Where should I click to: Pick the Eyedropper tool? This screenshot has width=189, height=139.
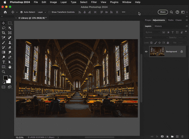(x=4, y=38)
